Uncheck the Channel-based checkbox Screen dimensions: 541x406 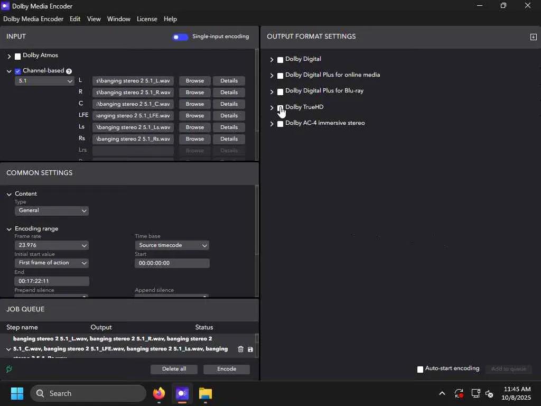coord(18,71)
